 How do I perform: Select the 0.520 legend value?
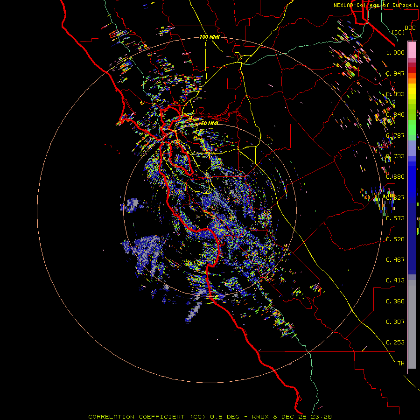tap(395, 239)
